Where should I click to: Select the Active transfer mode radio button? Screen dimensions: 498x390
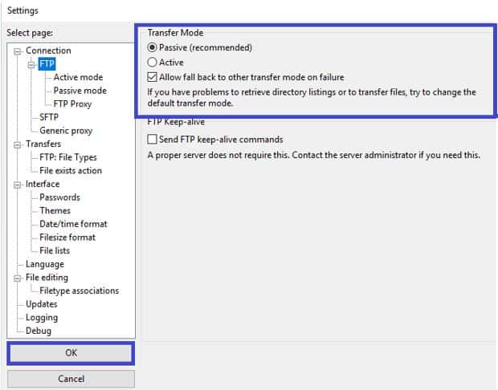pyautogui.click(x=152, y=63)
